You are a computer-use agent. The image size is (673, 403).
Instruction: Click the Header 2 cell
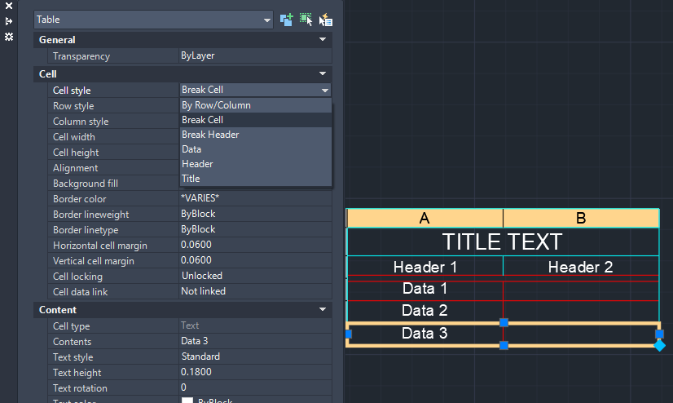pyautogui.click(x=581, y=267)
